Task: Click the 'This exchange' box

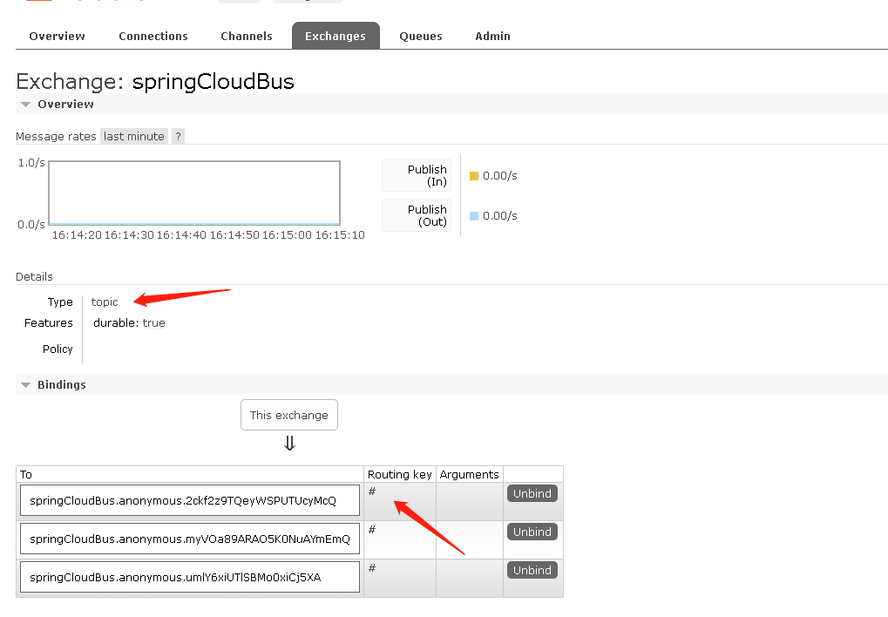Action: click(x=289, y=416)
